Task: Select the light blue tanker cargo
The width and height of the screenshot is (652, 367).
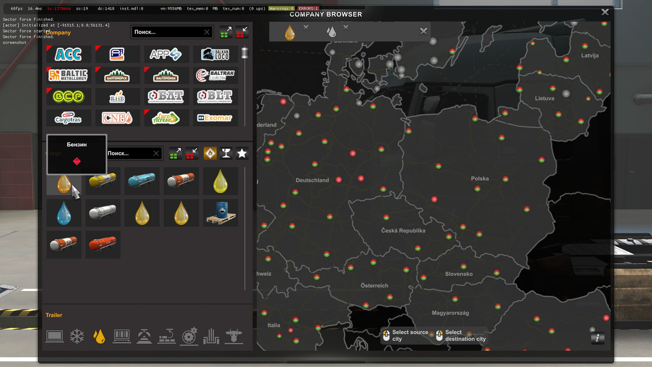Action: click(142, 181)
